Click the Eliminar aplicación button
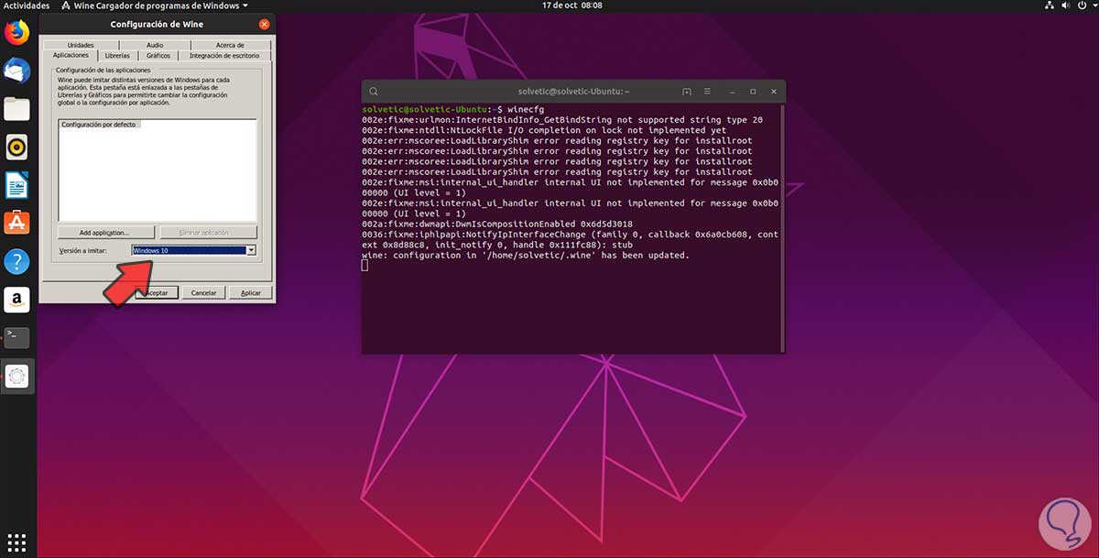This screenshot has width=1099, height=558. coord(208,233)
